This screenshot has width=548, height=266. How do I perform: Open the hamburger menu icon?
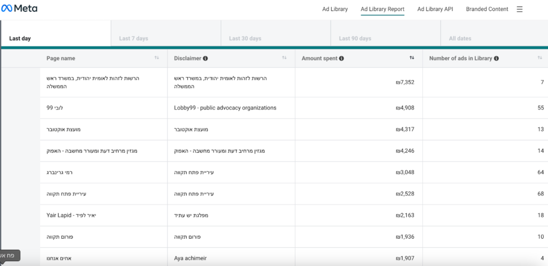click(x=519, y=9)
